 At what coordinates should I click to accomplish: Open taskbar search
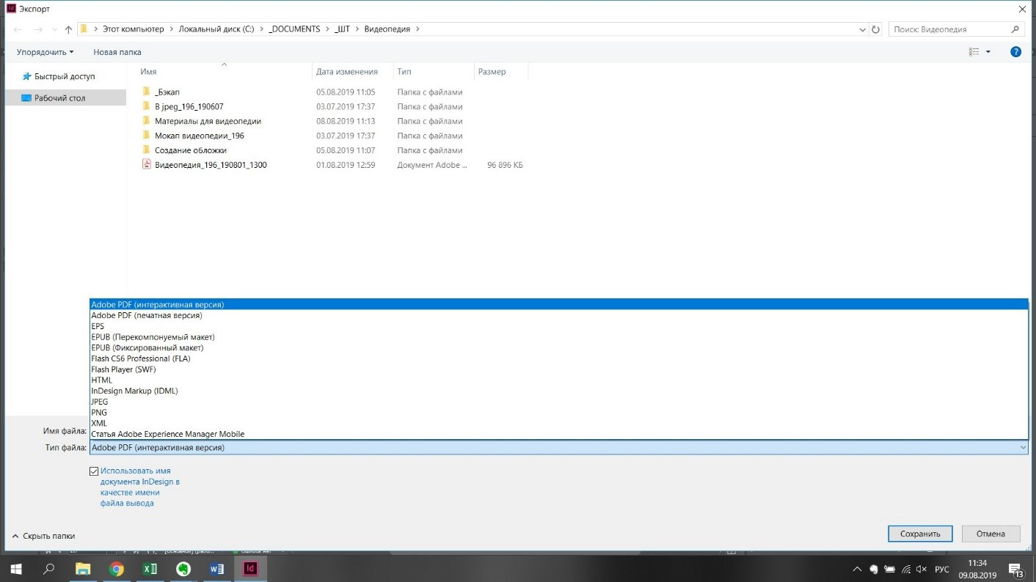pyautogui.click(x=49, y=569)
